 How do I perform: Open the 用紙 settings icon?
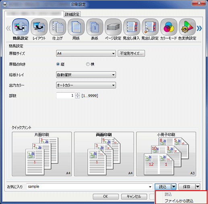(76, 27)
